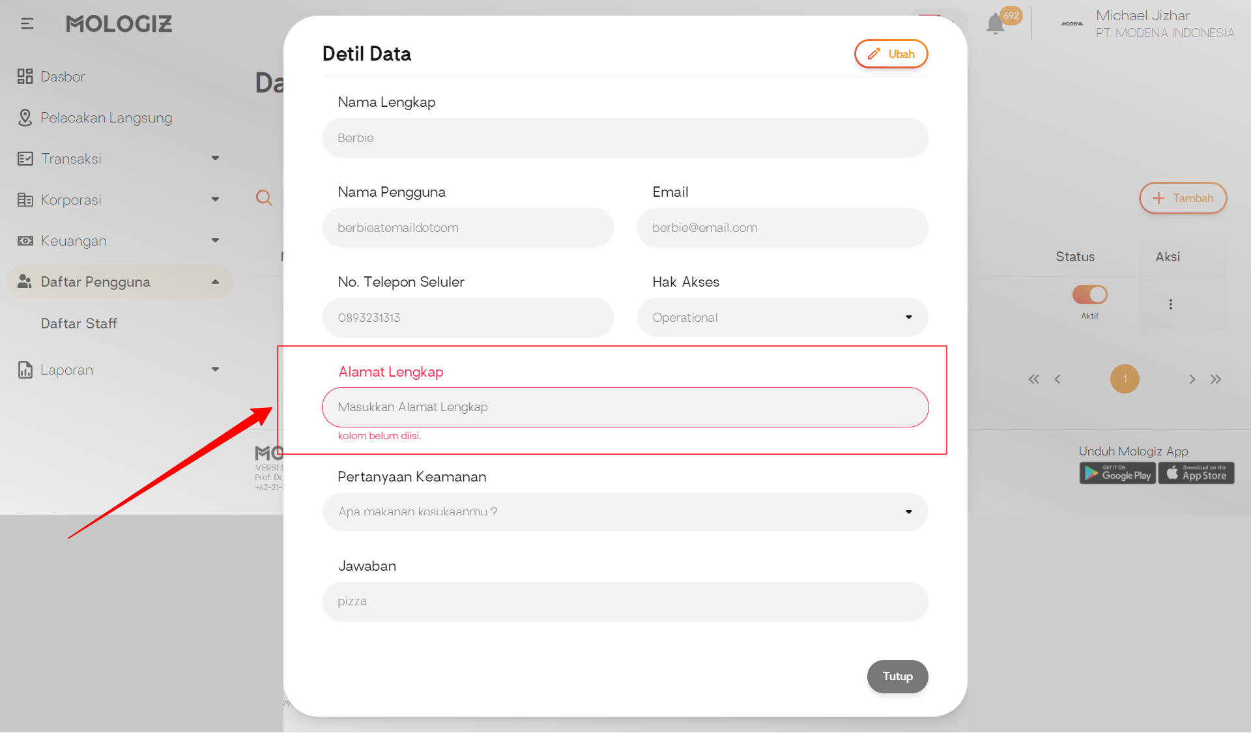Open the Pertanyaan Keamanan dropdown
1251x733 pixels.
625,511
